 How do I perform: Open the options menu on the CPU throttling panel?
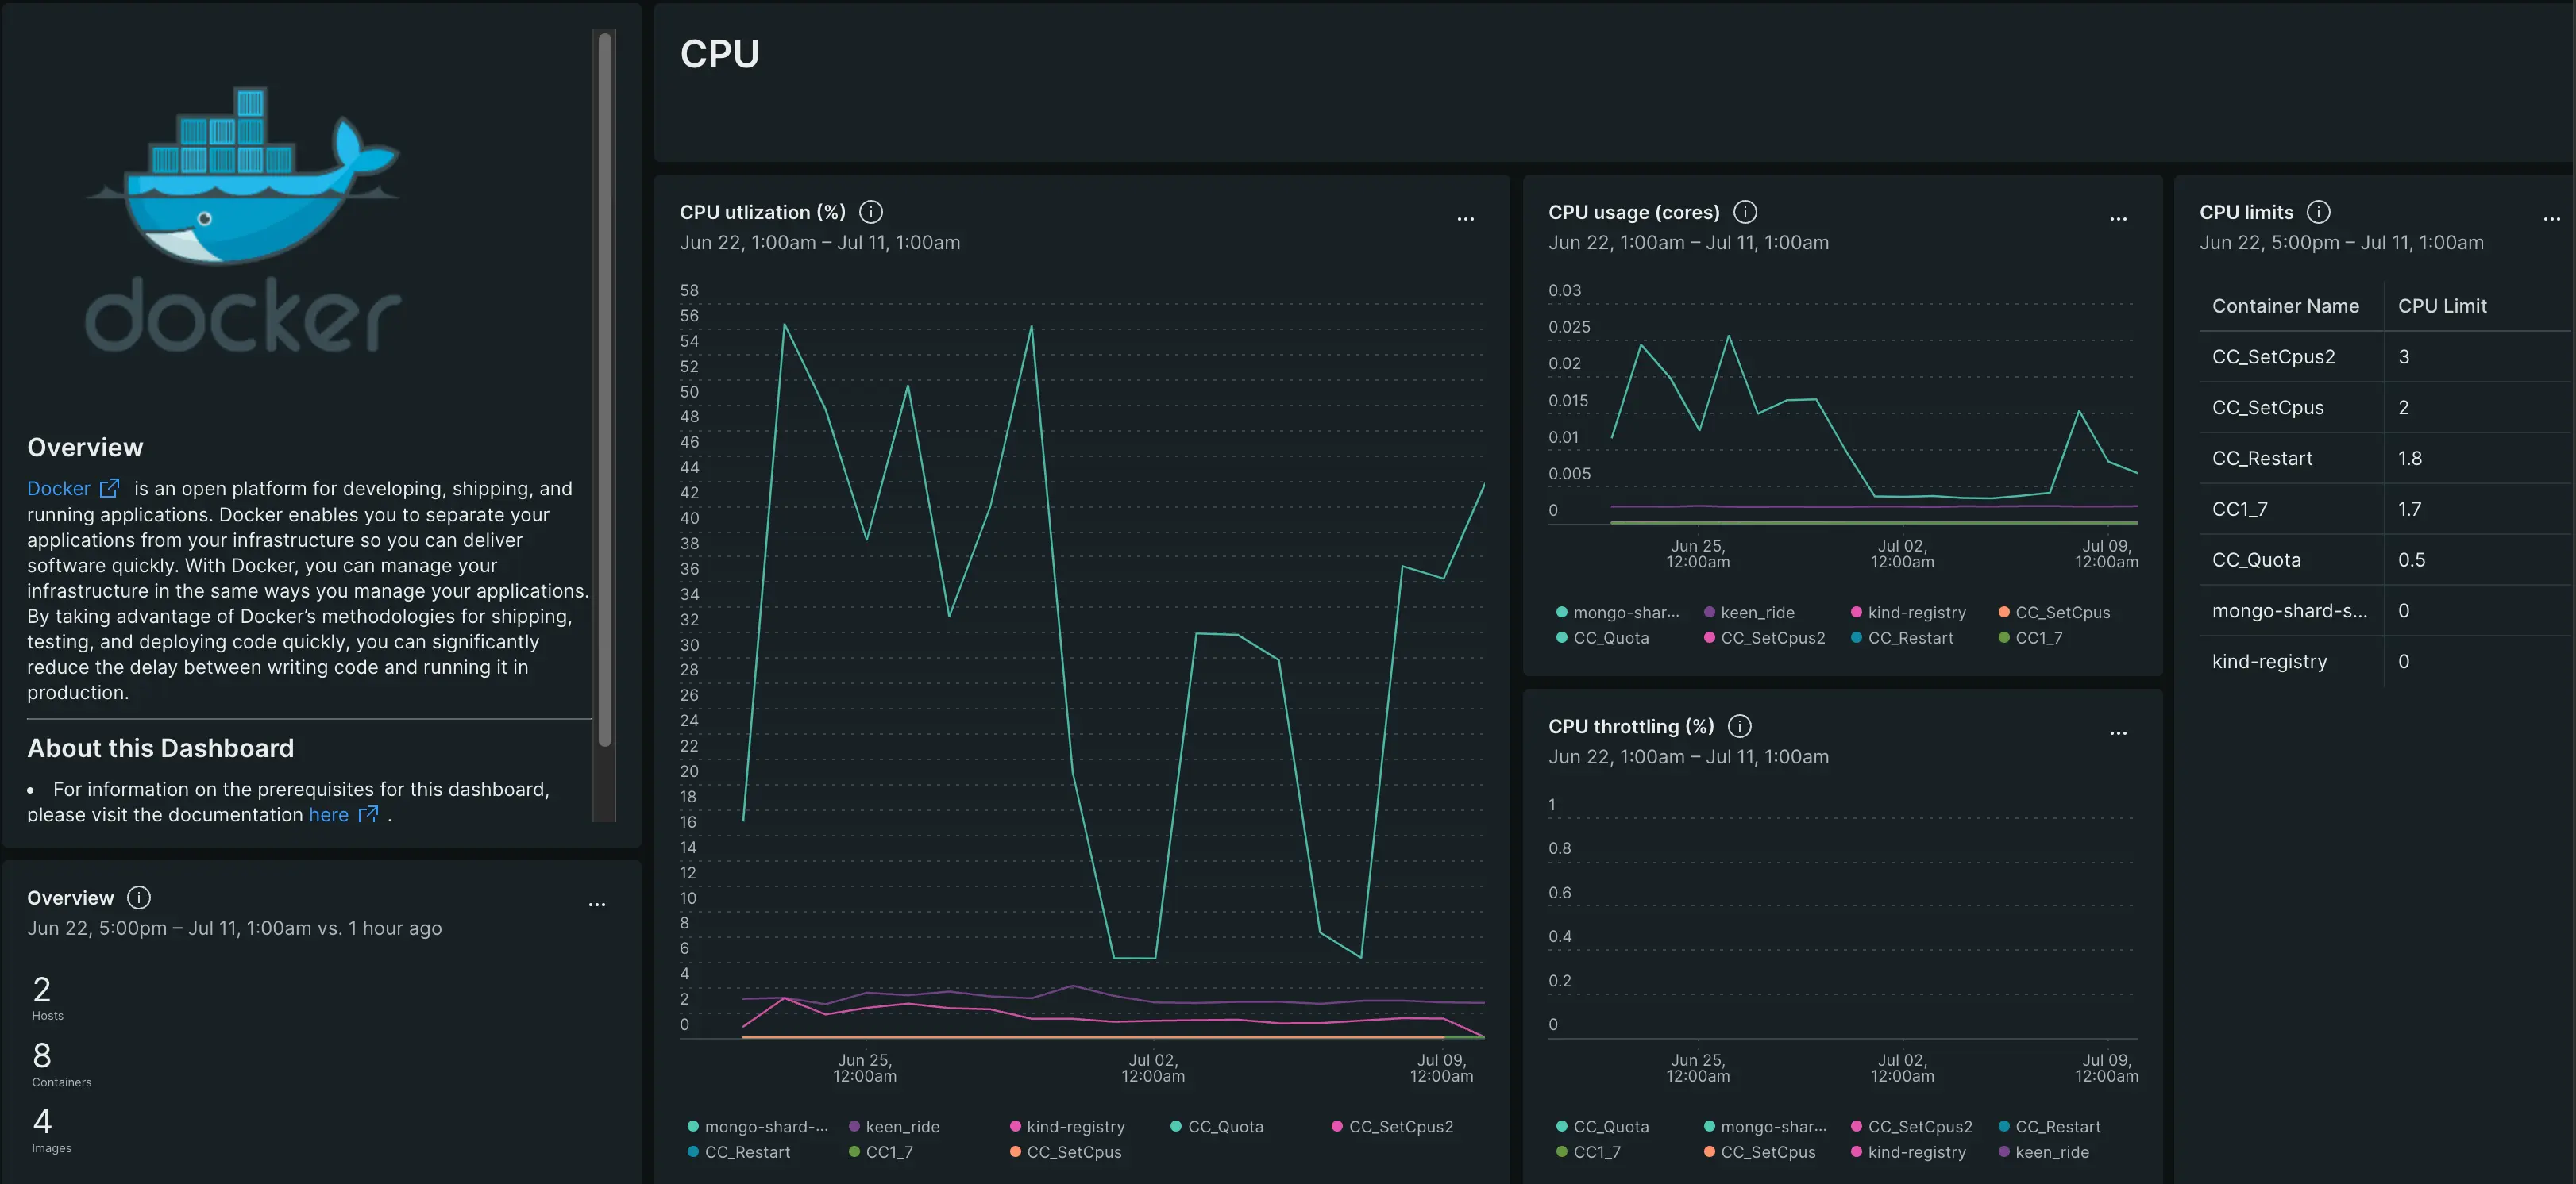[x=2119, y=732]
